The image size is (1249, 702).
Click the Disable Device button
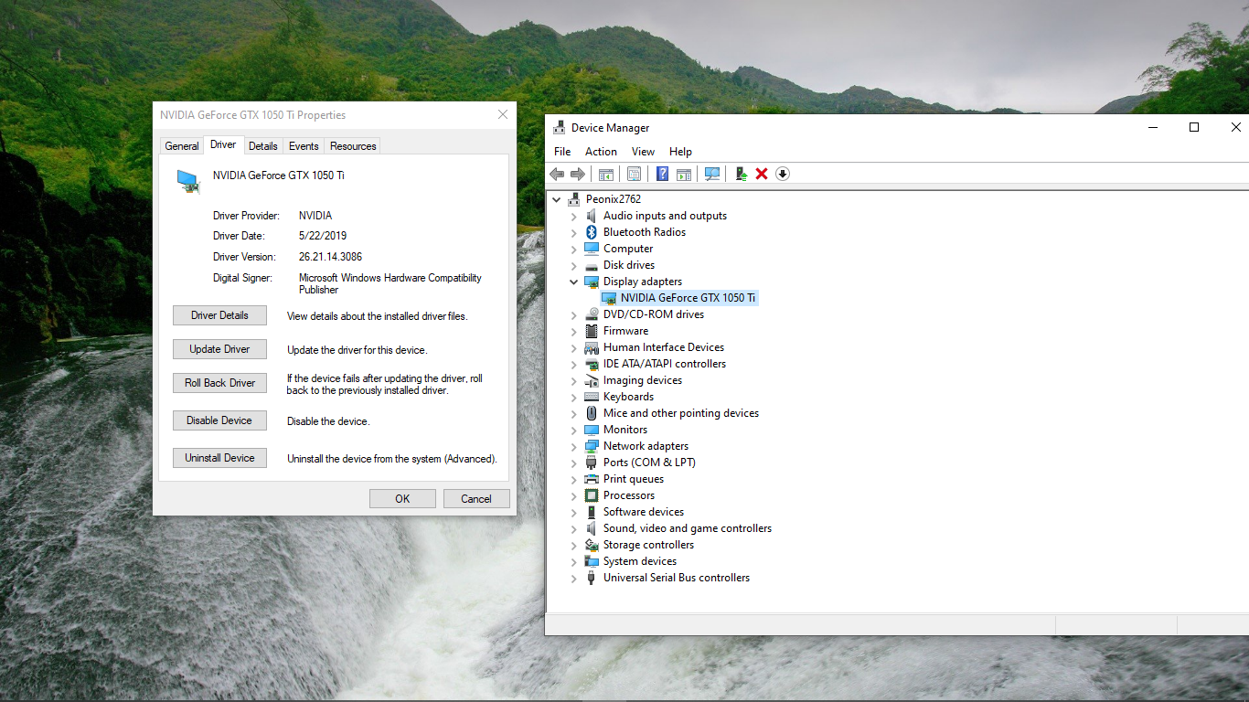(219, 420)
